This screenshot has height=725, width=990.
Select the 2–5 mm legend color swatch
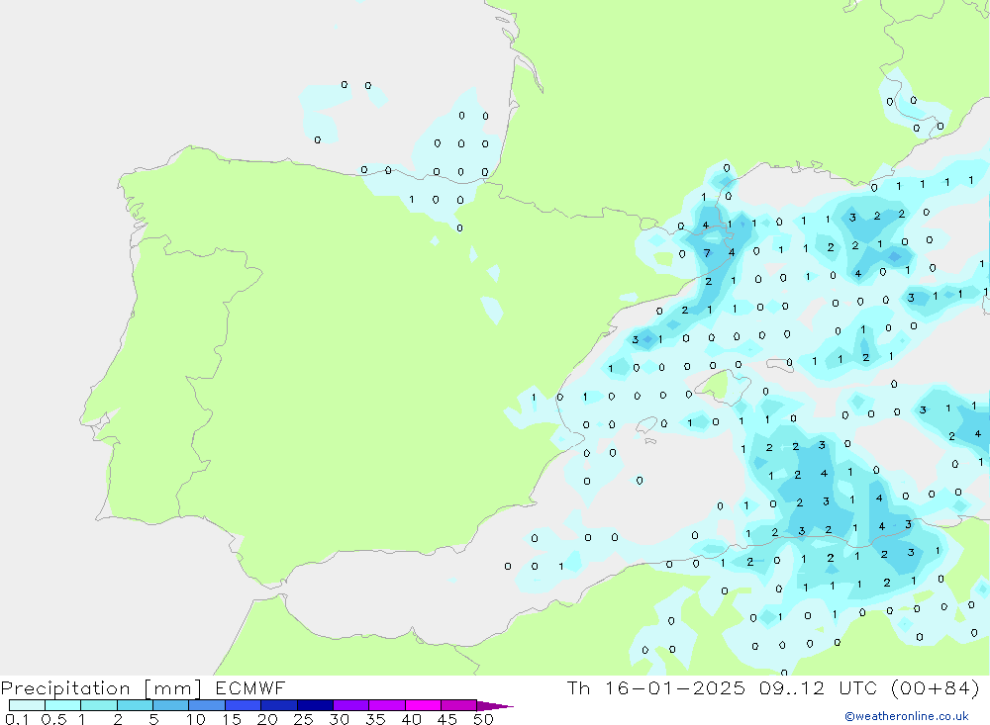tap(135, 705)
